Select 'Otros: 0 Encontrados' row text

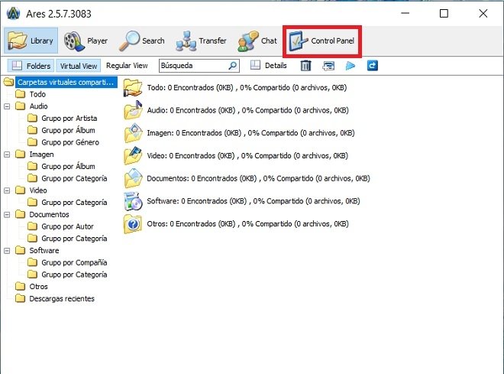click(x=248, y=224)
